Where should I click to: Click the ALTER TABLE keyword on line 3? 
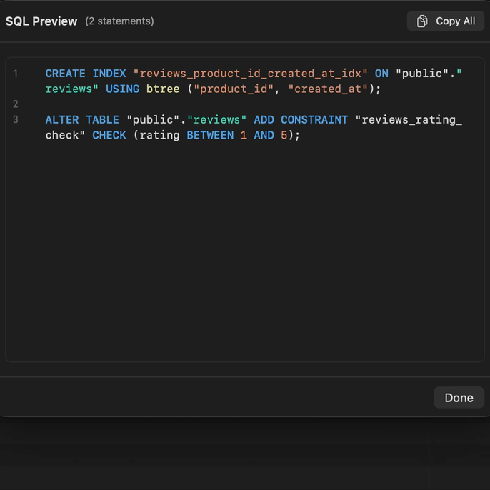(x=82, y=120)
